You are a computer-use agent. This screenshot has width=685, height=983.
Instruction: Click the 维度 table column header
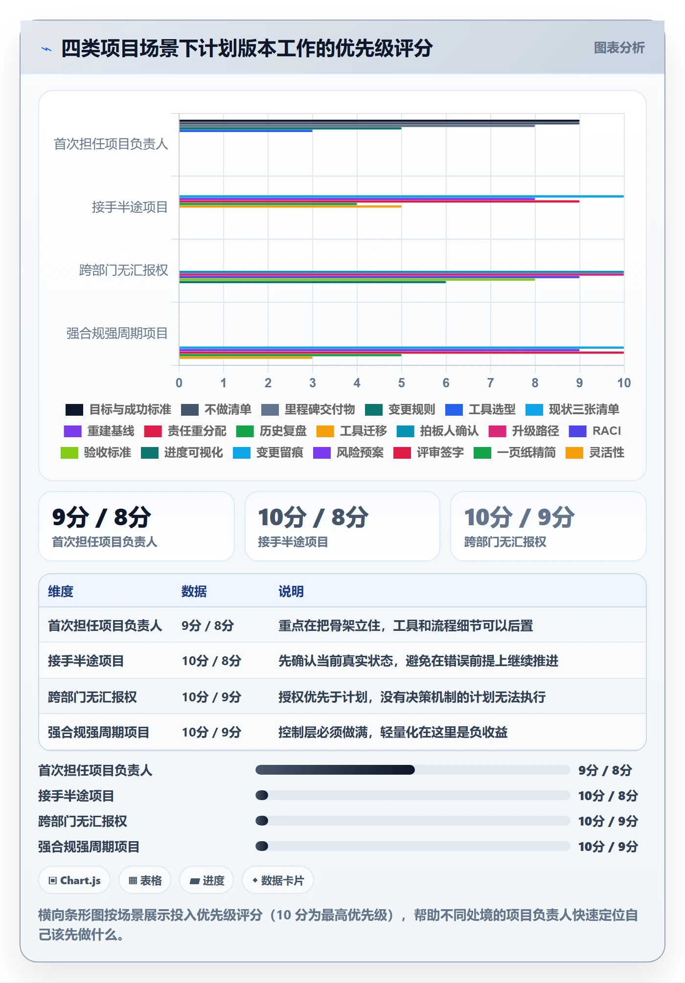tap(61, 591)
